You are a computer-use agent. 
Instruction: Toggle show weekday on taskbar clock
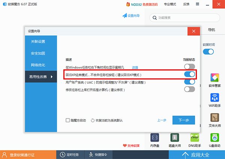point(189,67)
